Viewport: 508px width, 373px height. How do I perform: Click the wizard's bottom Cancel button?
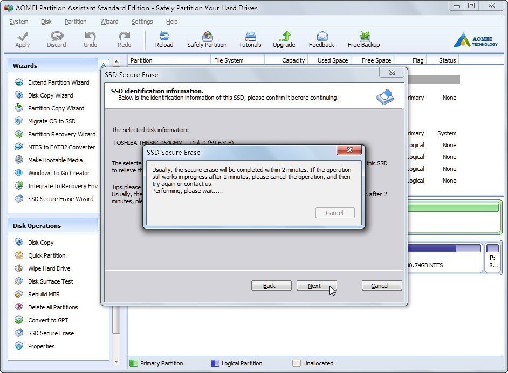pyautogui.click(x=382, y=286)
